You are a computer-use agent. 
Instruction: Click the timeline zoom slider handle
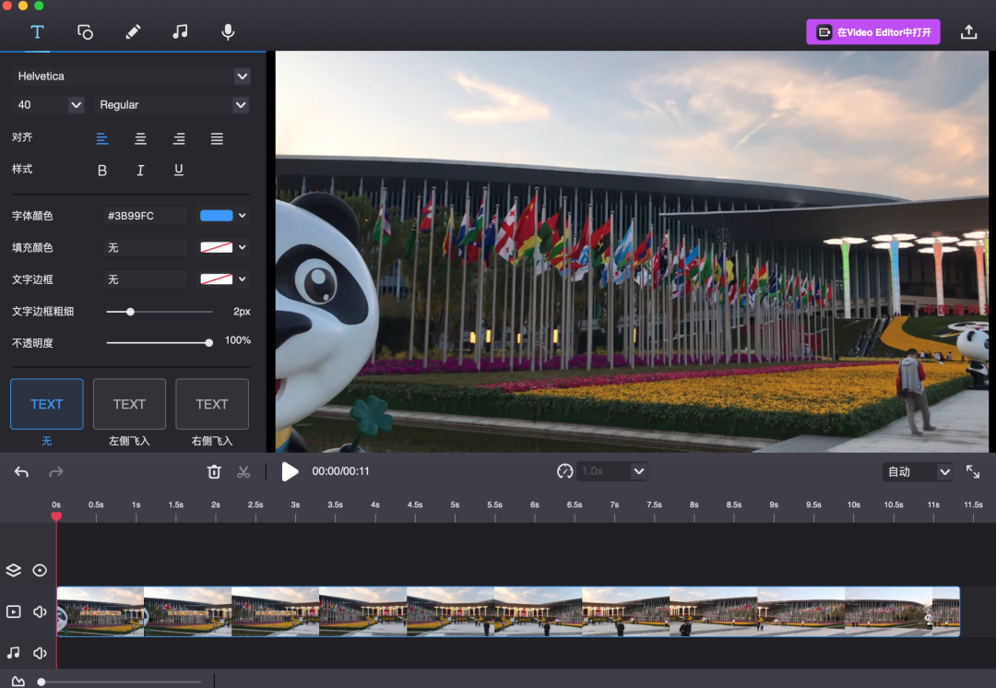click(x=41, y=682)
